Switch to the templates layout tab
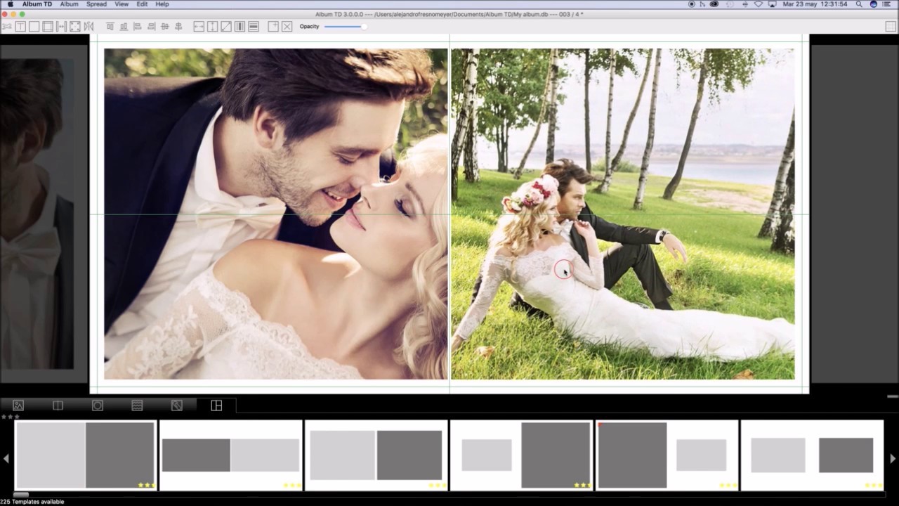The height and width of the screenshot is (506, 899). (216, 406)
